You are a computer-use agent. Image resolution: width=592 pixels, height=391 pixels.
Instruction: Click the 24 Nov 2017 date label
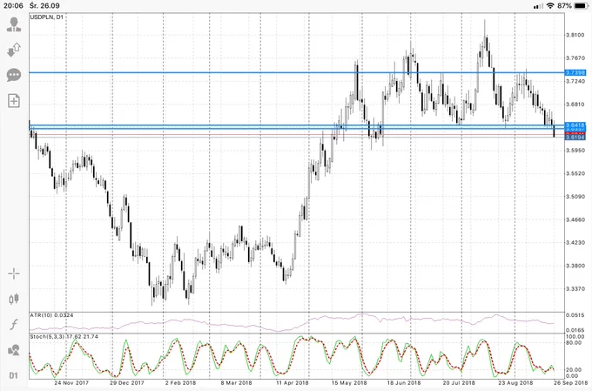tap(71, 382)
